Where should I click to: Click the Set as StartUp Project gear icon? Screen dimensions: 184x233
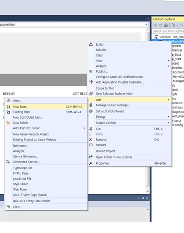[91, 111]
